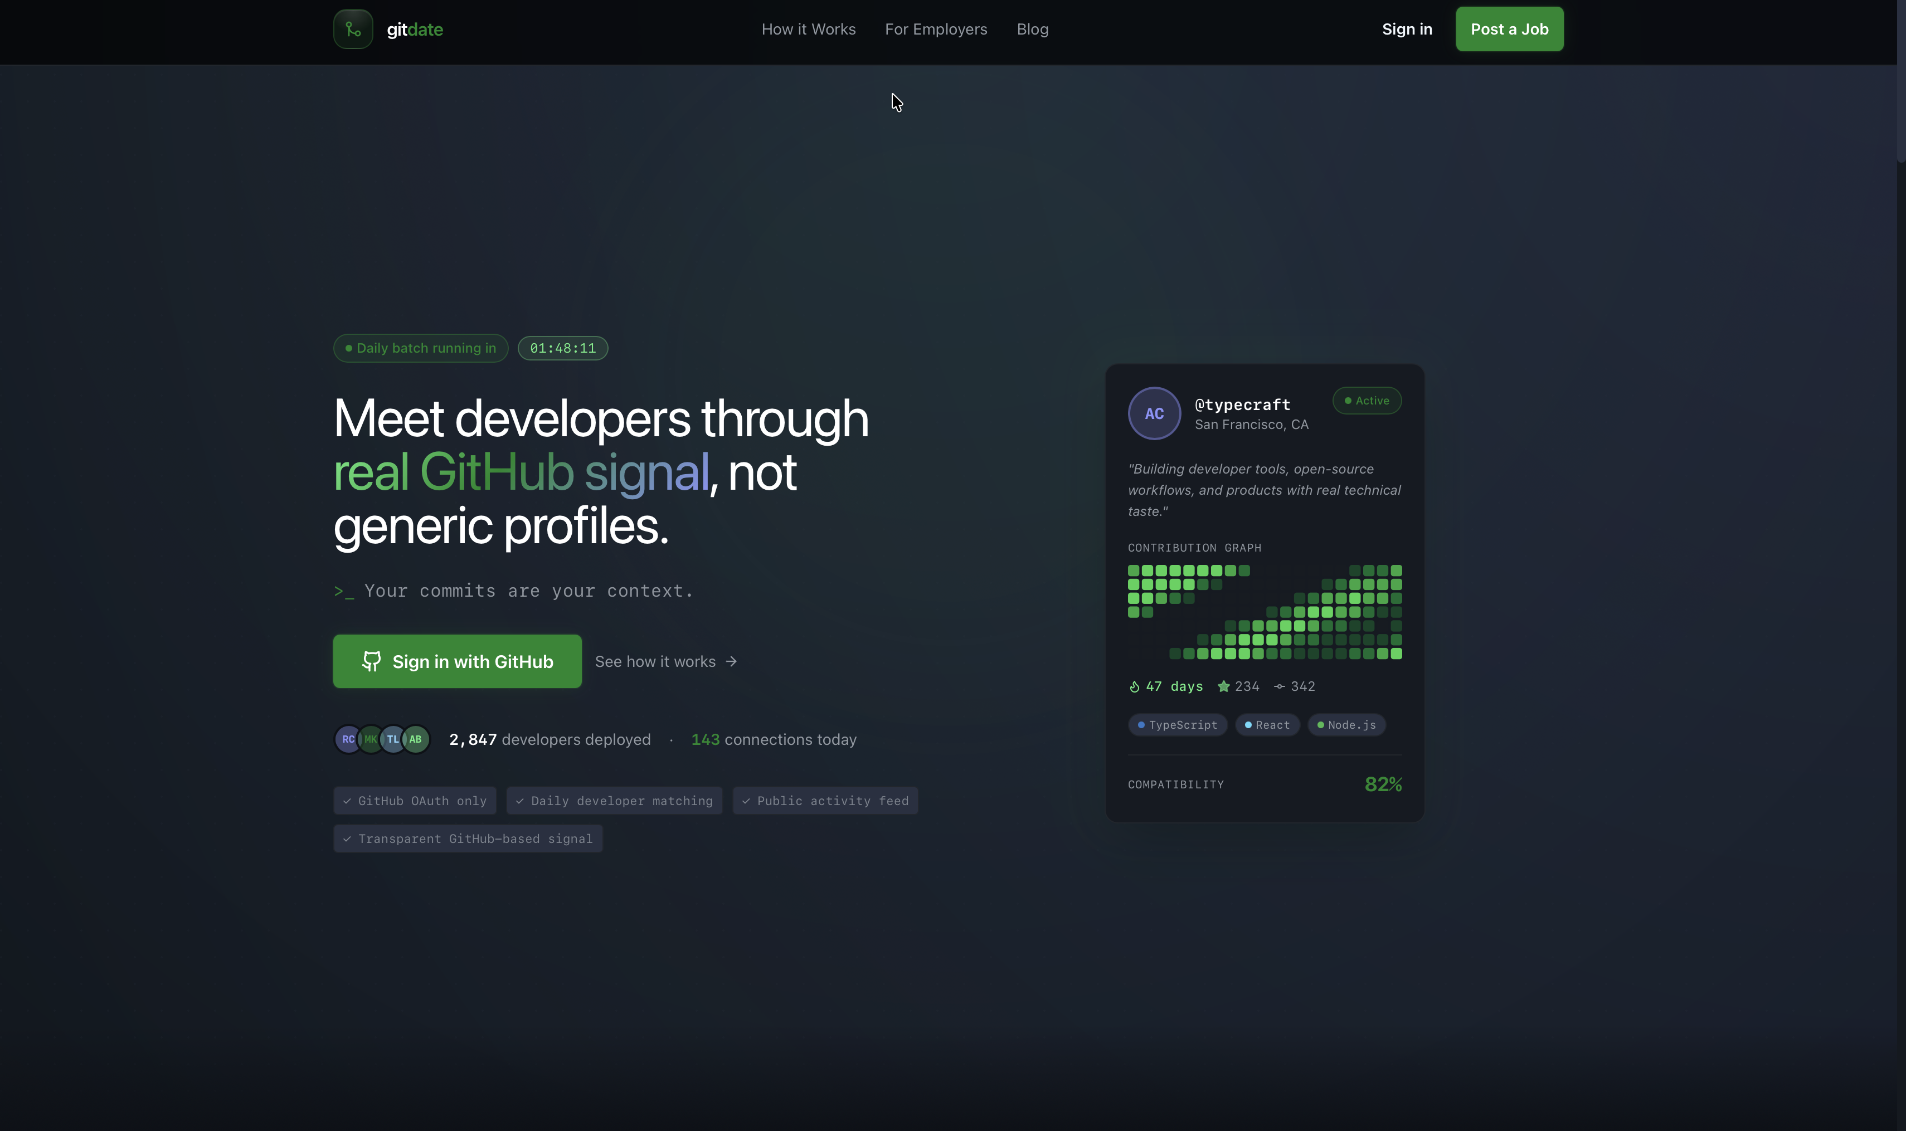Click checkmark icon in Public activity feed

(x=746, y=801)
